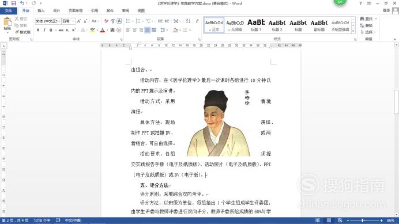Click the Character Border icon
Screen dimensions: 399x224
point(119,21)
